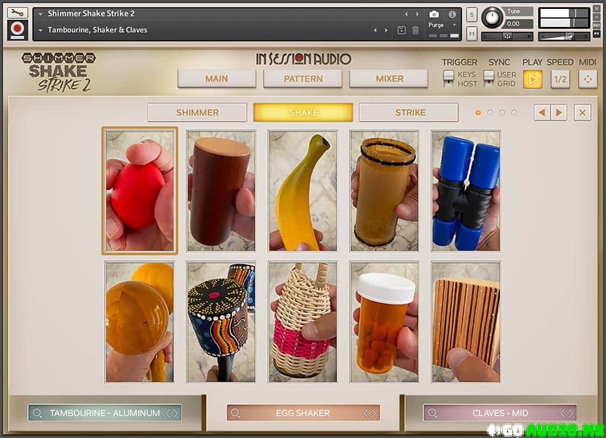
Task: Select the fourth page dot indicator
Action: [514, 113]
